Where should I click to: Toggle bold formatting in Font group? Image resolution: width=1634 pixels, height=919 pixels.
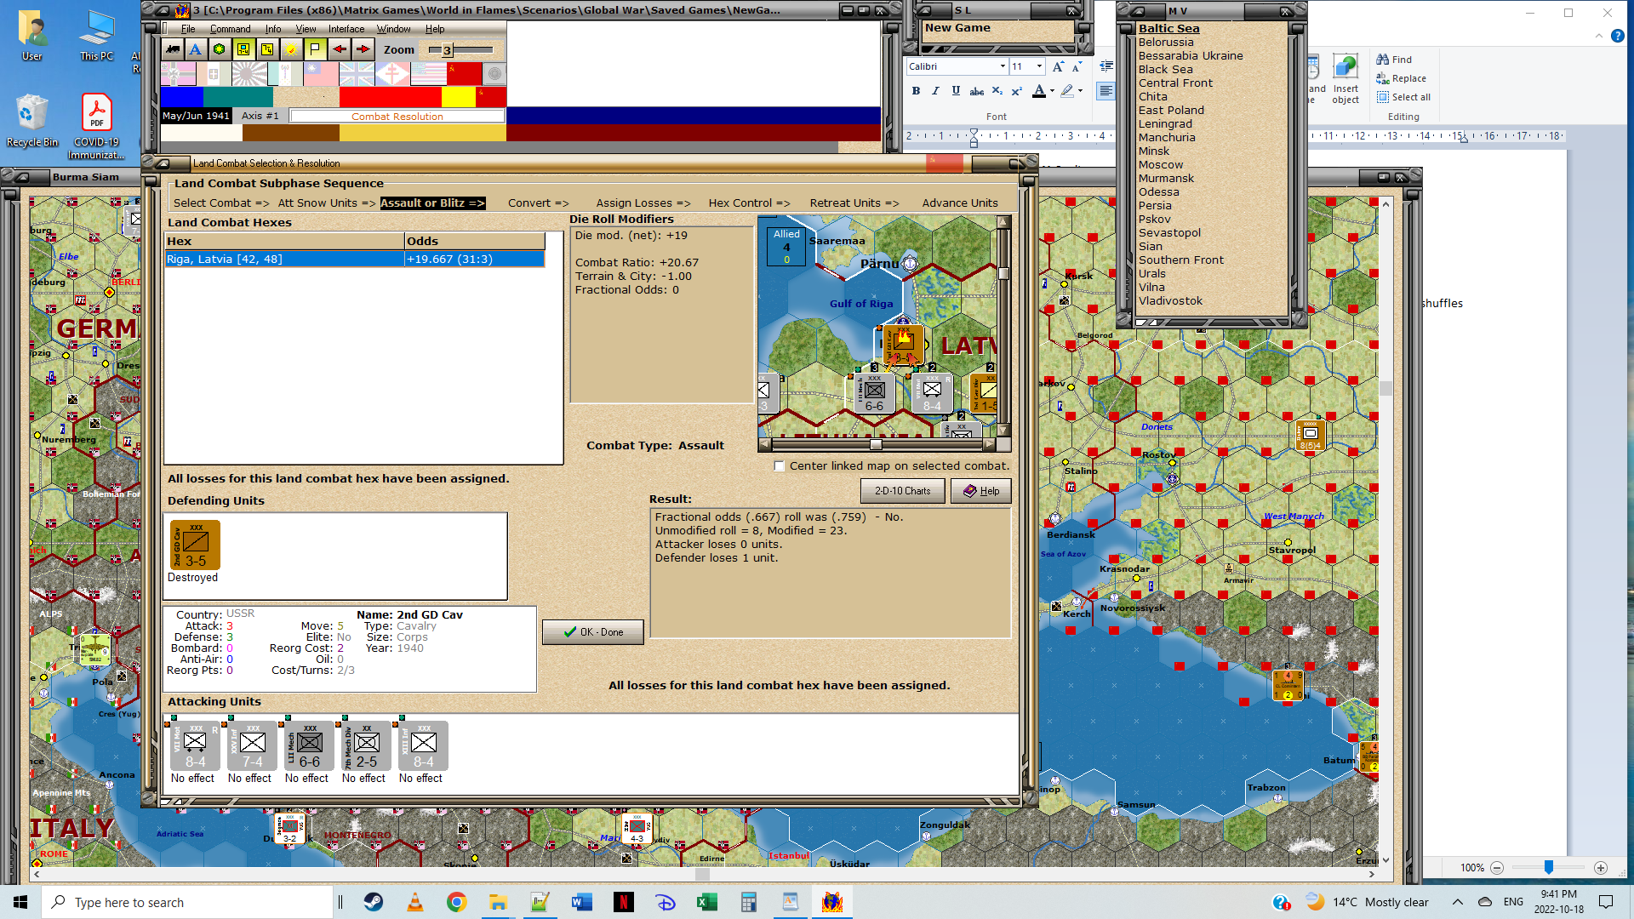(916, 91)
